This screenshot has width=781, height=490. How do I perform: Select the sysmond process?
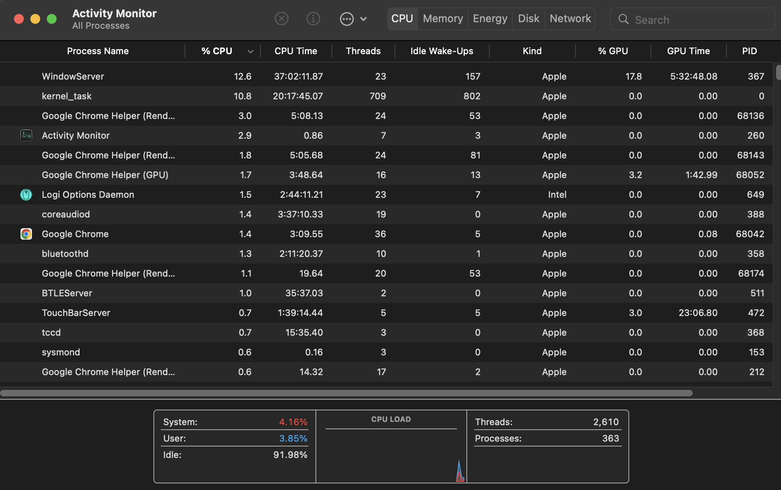386,352
